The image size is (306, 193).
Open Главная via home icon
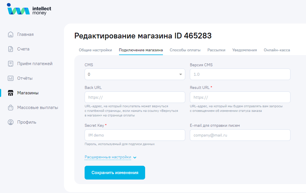[x=11, y=34]
